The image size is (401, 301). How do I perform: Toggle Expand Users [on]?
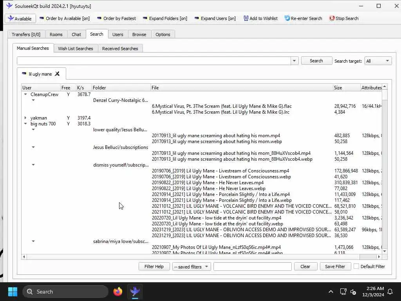point(215,18)
